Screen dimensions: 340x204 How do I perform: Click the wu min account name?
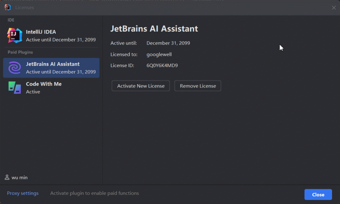[x=20, y=177]
